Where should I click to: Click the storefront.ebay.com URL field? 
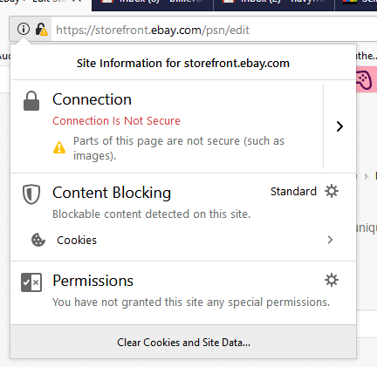pyautogui.click(x=214, y=30)
